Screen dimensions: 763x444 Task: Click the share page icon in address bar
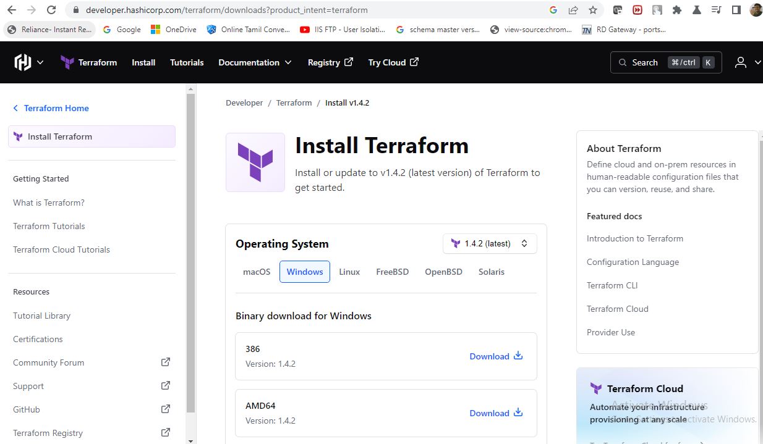(x=573, y=10)
